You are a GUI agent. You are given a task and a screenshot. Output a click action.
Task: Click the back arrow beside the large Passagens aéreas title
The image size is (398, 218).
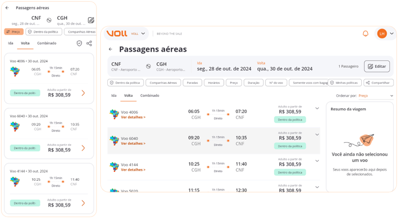click(111, 50)
